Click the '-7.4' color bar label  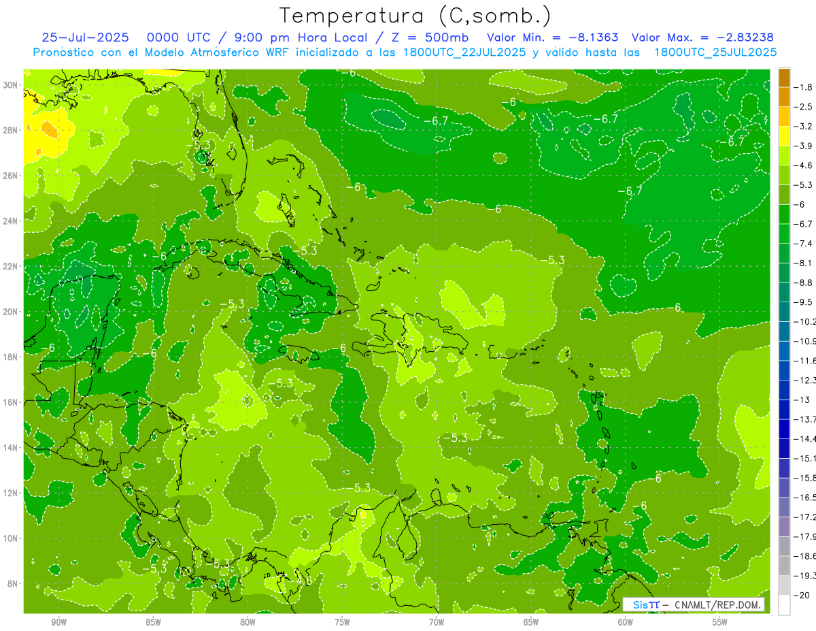(x=804, y=244)
